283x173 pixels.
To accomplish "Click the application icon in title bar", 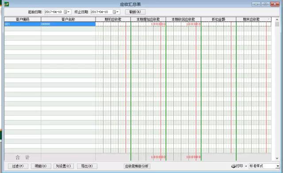I will (x=7, y=4).
